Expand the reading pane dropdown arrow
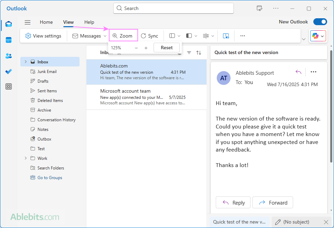Viewport: 334px width, 228px height. (x=196, y=36)
